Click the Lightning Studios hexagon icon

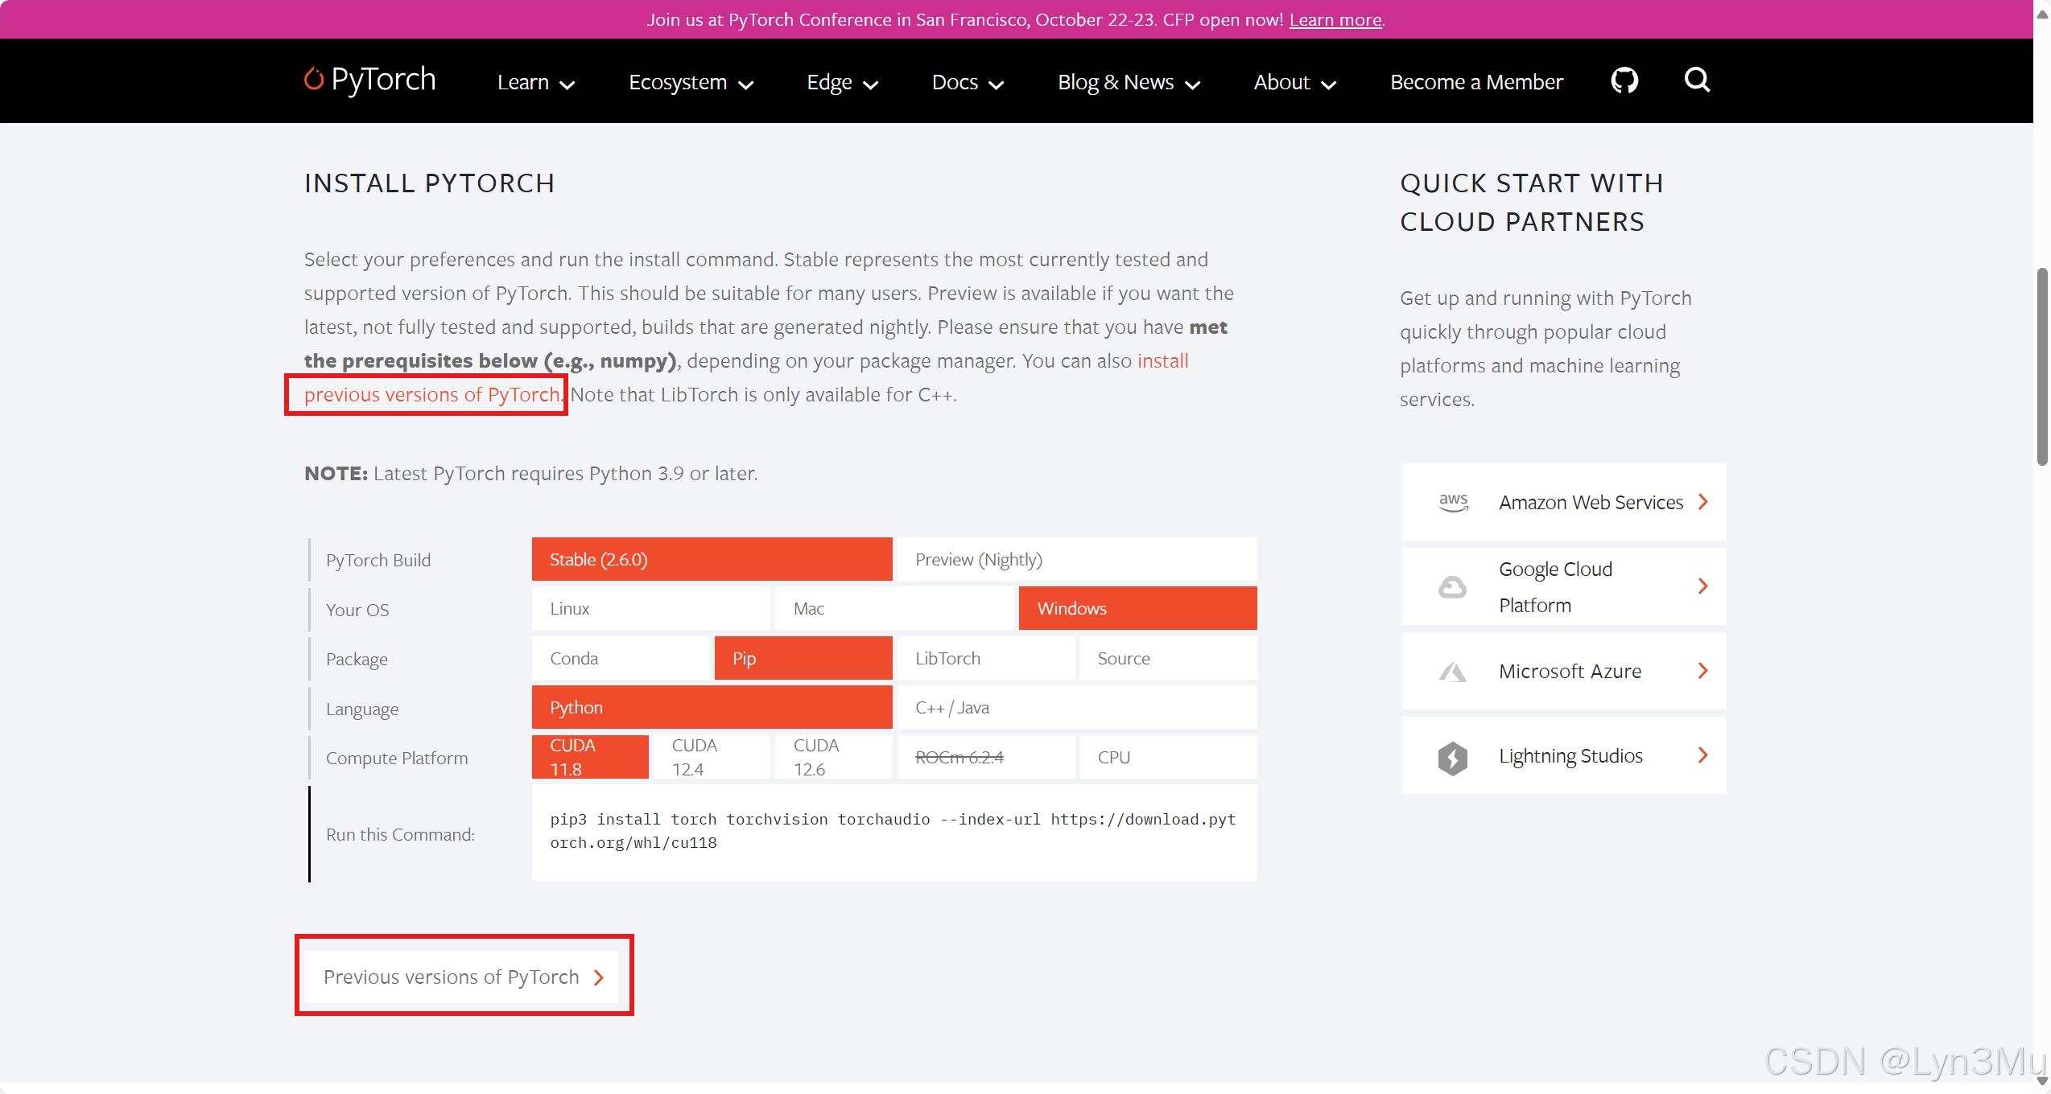[1452, 757]
